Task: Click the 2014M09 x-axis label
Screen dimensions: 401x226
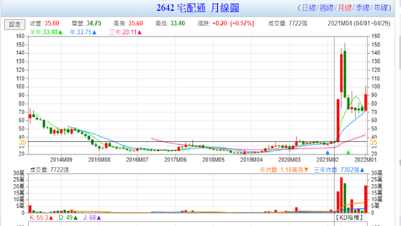Action: (61, 160)
